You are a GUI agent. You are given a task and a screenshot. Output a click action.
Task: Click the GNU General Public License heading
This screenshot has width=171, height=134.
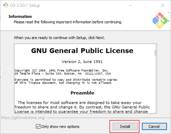(x=82, y=51)
